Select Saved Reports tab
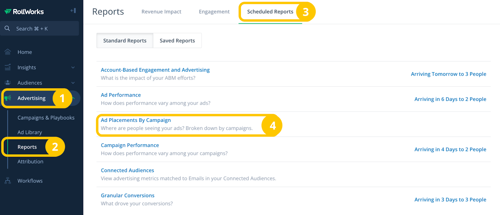 (x=177, y=41)
